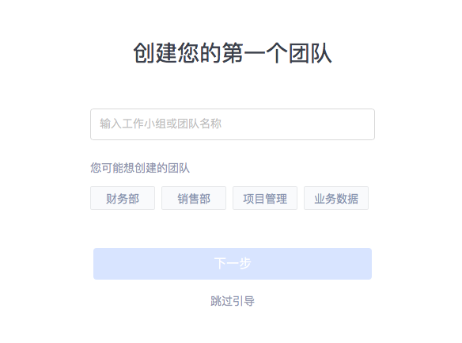Viewport: 462px width, 343px height.
Task: Choose the 业务数据 team suggestion
Action: (x=336, y=198)
